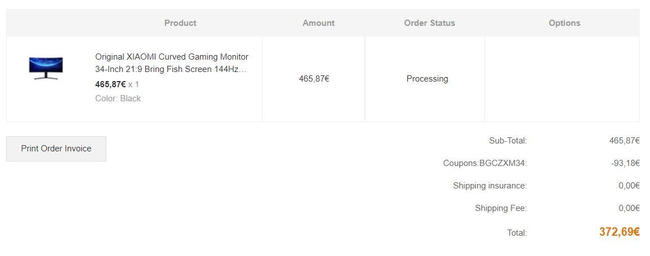Click the 465,87€ amount cell
650x256 pixels.
pyautogui.click(x=314, y=79)
